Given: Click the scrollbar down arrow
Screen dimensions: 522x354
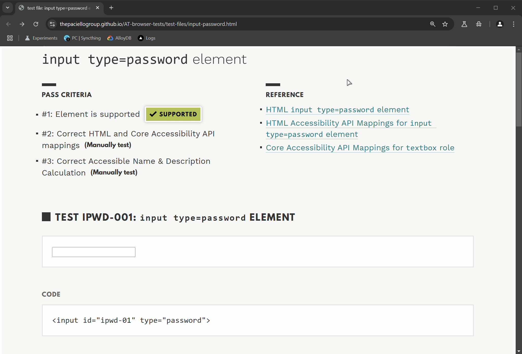Looking at the screenshot, I should pos(519,351).
